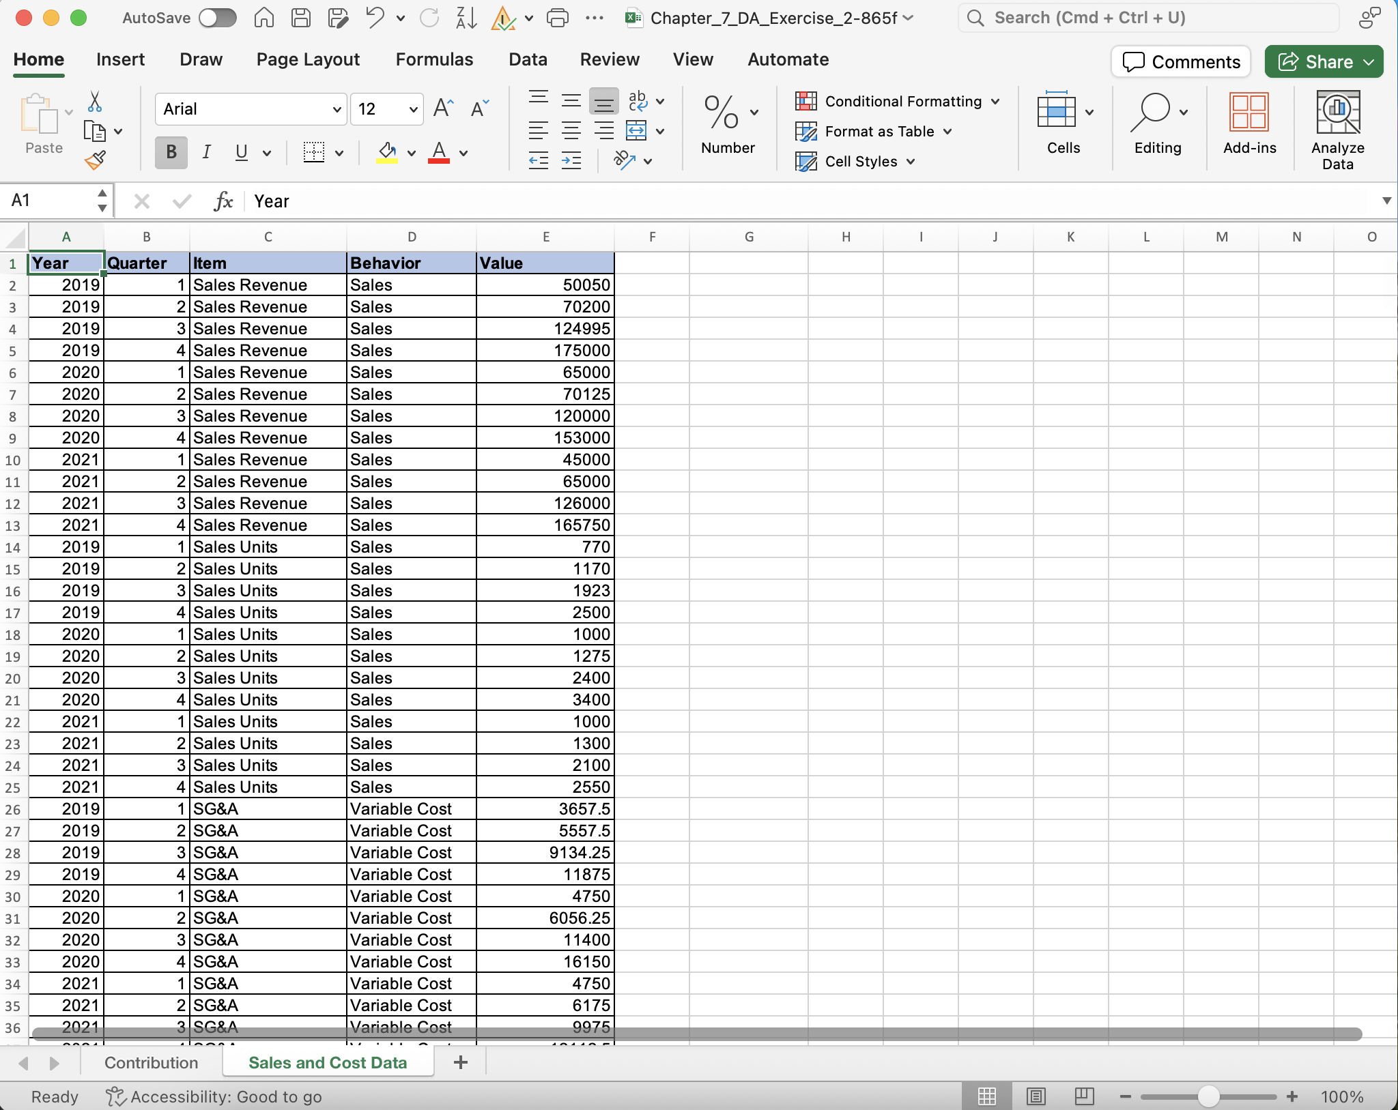Open the Comments panel

[x=1180, y=61]
